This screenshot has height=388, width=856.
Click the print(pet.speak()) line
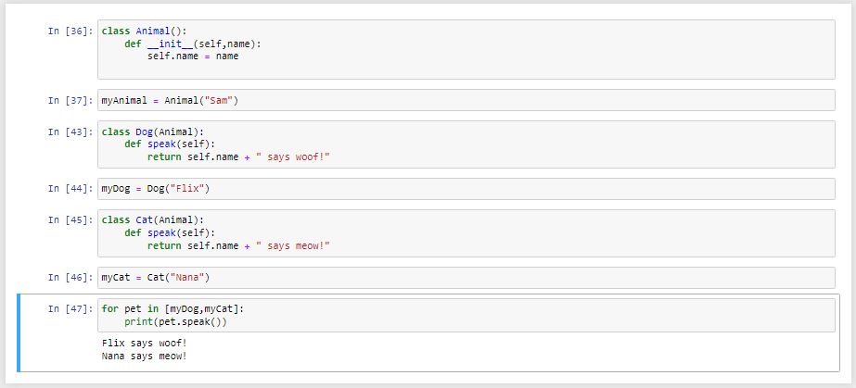(175, 321)
